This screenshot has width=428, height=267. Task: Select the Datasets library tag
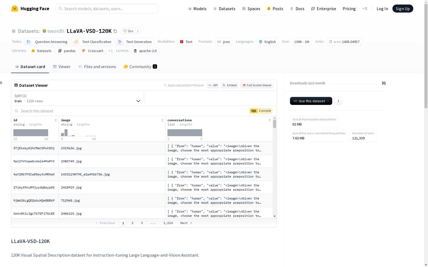click(x=41, y=51)
